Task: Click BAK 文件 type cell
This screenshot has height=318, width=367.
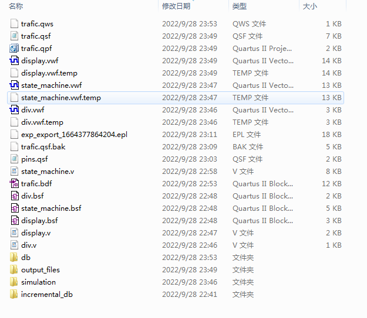Action: [248, 147]
